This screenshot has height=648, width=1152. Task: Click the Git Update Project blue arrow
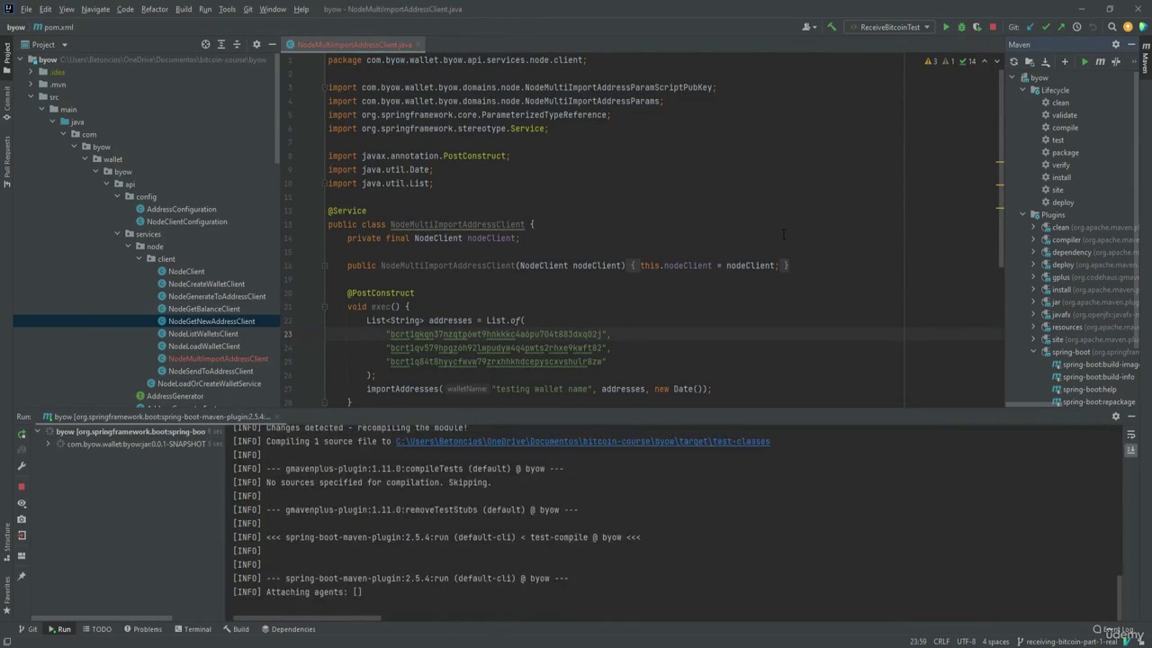[x=1030, y=27]
